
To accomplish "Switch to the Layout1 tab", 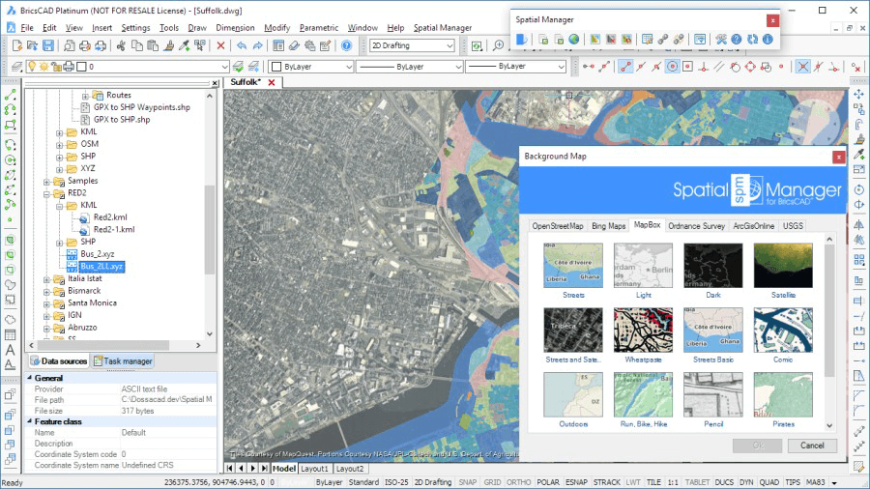I will coord(314,469).
